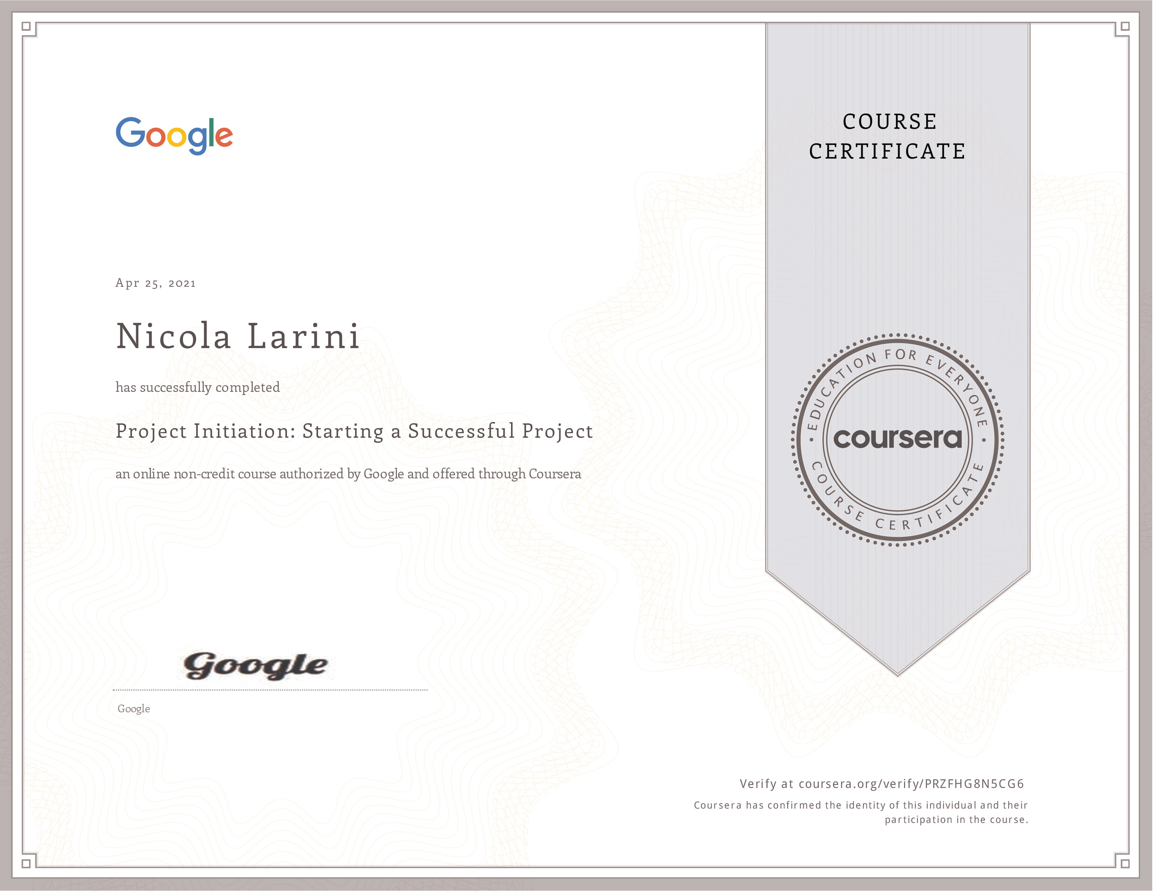Click the coursera wordmark inside seal
This screenshot has height=893, width=1155.
898,438
